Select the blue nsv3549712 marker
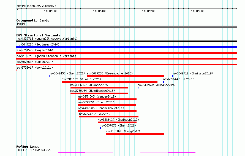The image size is (245, 156). (173, 76)
